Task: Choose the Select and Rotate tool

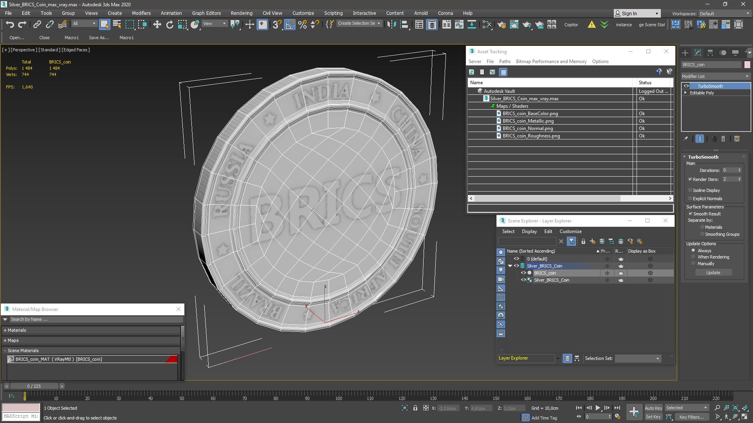Action: pos(169,25)
